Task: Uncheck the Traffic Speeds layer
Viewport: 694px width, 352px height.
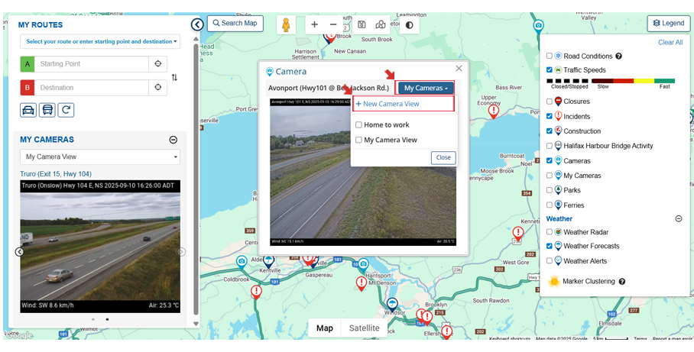Action: click(550, 70)
